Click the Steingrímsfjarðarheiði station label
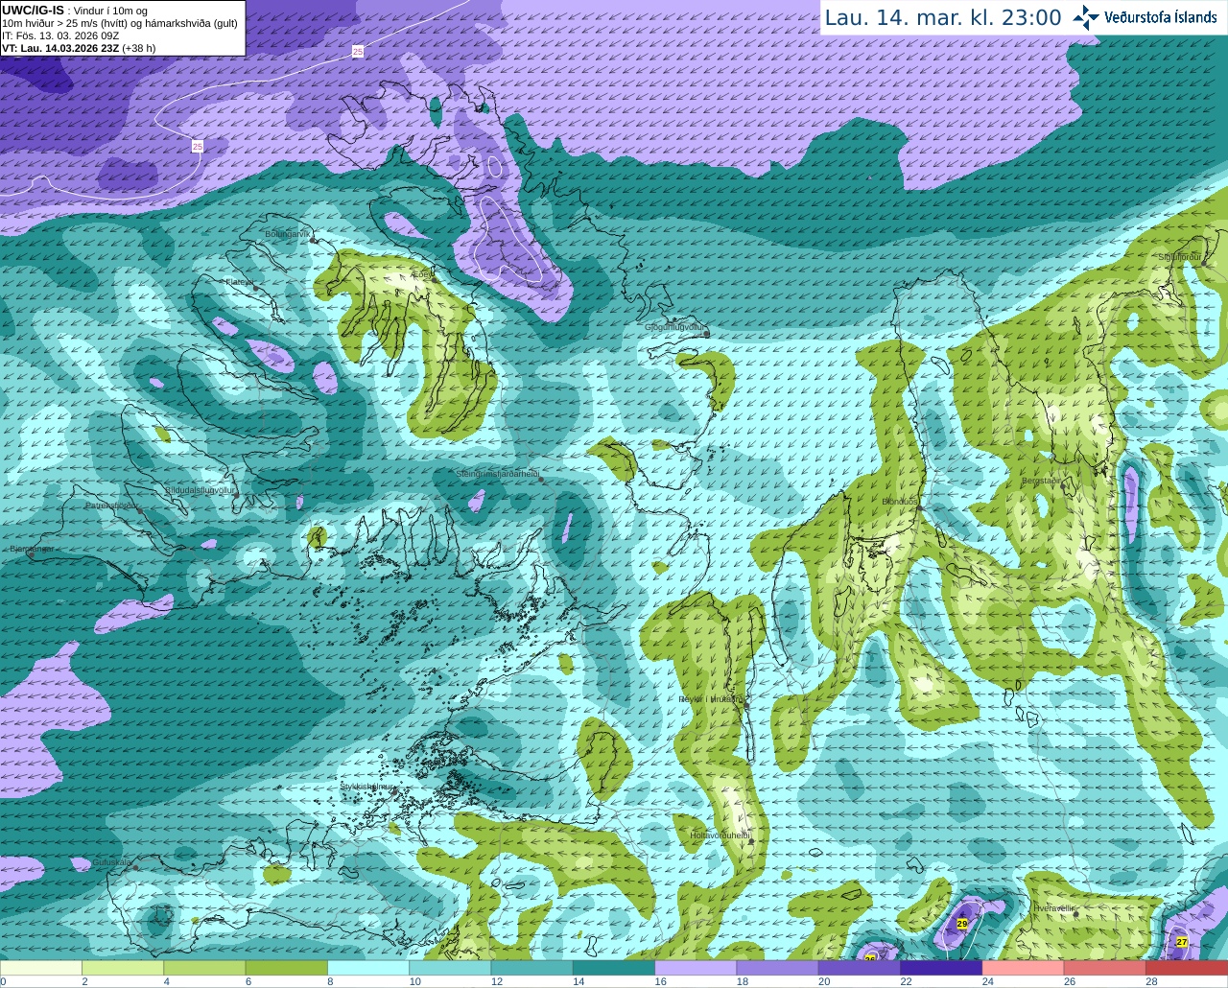 click(x=497, y=474)
